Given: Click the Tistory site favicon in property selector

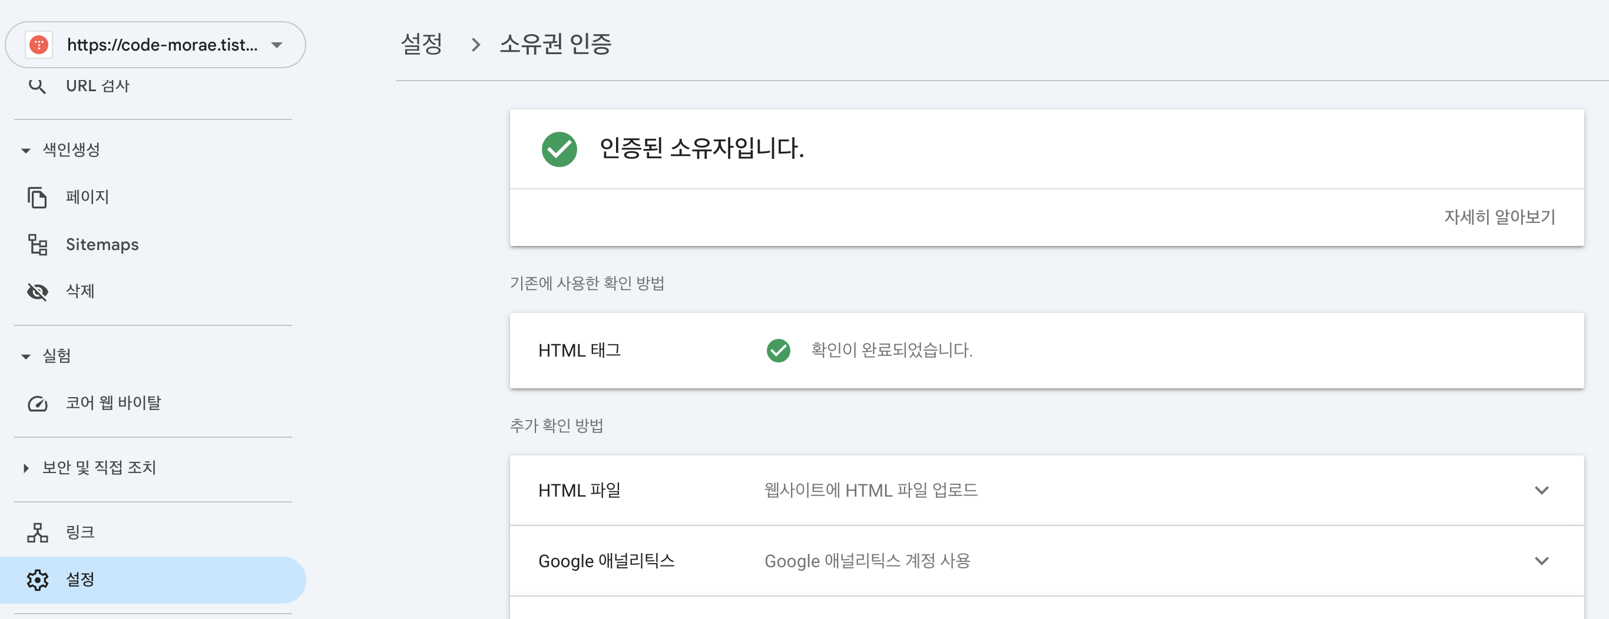Looking at the screenshot, I should [39, 45].
